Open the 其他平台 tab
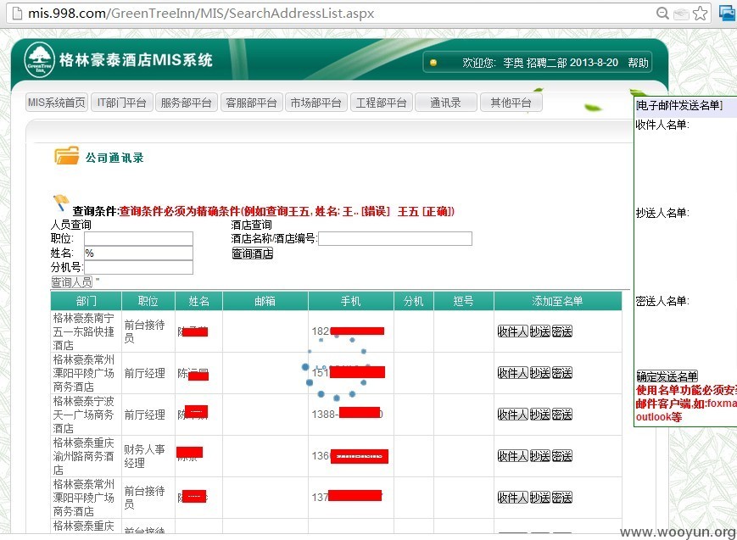737x540 pixels. (511, 103)
